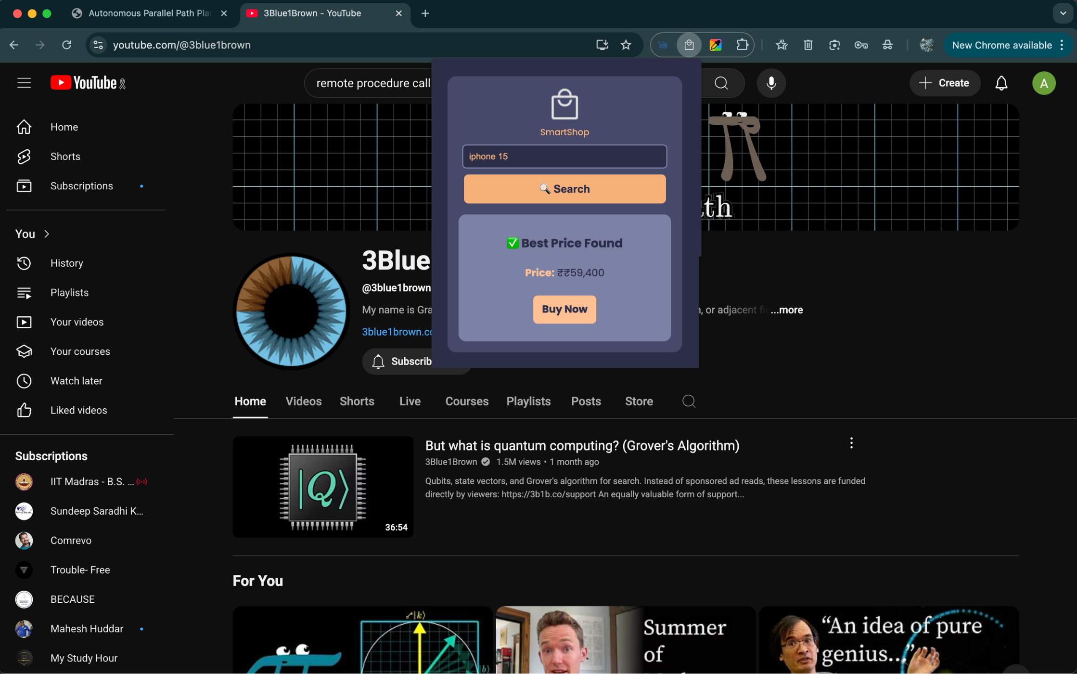The image size is (1077, 674).
Task: Open the password key toolbar icon
Action: point(860,45)
